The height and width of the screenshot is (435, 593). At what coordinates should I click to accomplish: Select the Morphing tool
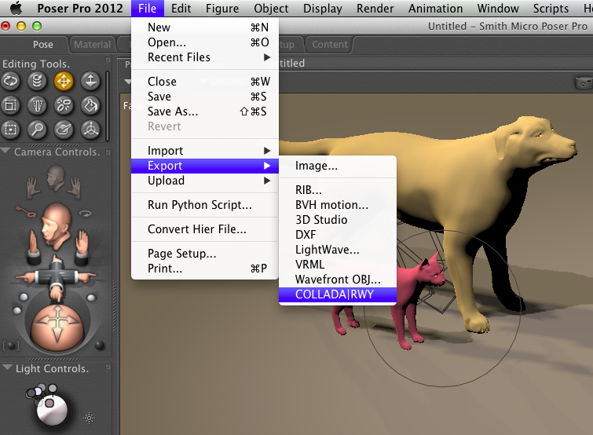coord(64,130)
